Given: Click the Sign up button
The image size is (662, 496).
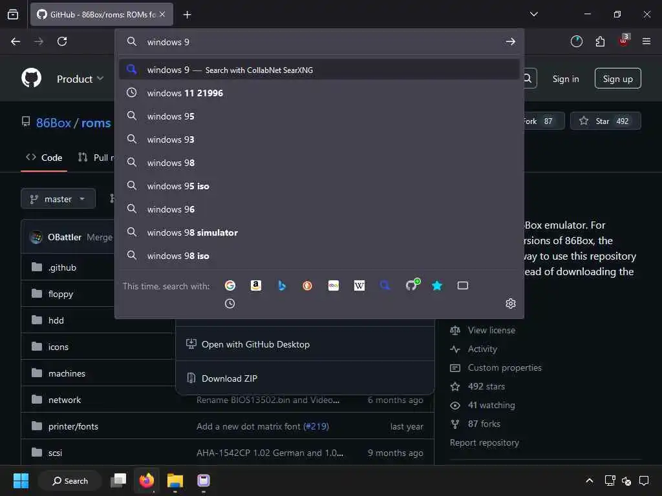Looking at the screenshot, I should click(617, 78).
